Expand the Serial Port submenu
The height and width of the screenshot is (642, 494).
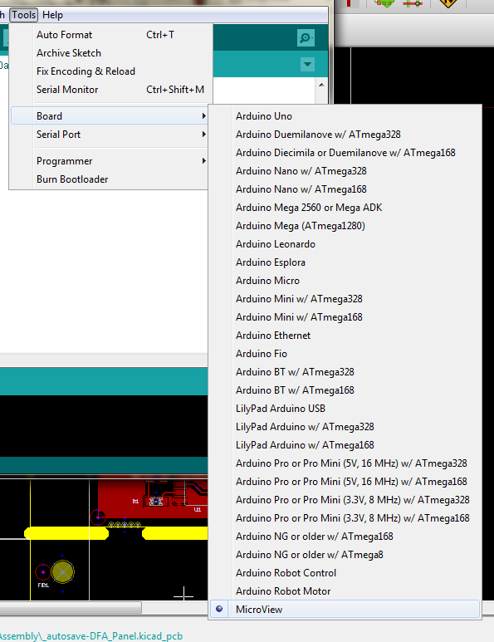point(110,135)
